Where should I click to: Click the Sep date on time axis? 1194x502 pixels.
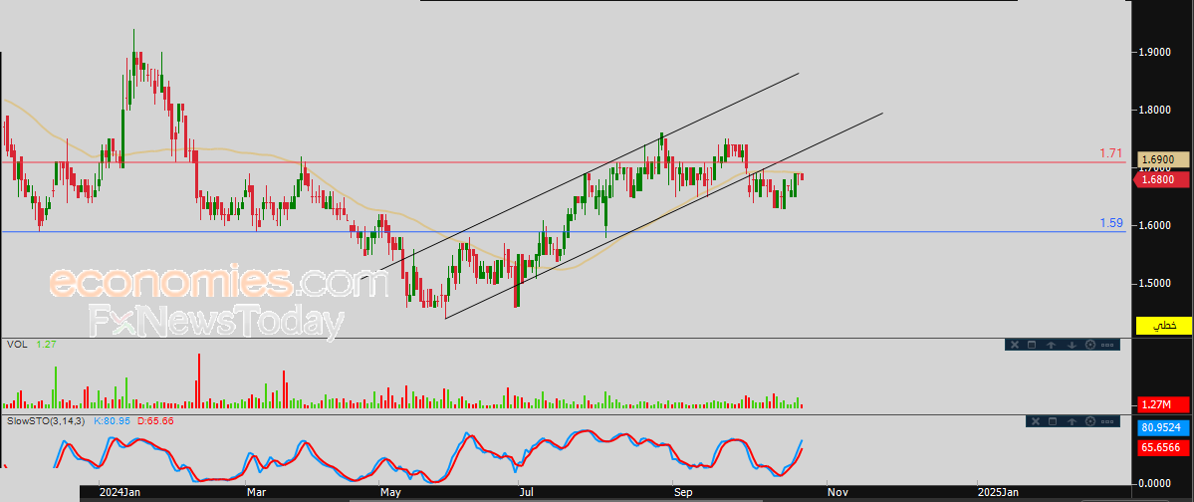click(x=683, y=493)
